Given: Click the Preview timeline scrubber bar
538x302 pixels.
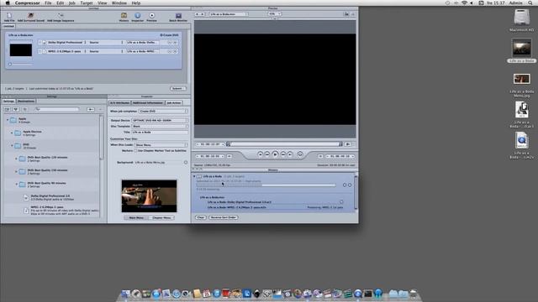Looking at the screenshot, I should click(x=284, y=144).
